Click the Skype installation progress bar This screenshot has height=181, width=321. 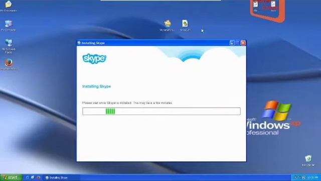pos(162,111)
